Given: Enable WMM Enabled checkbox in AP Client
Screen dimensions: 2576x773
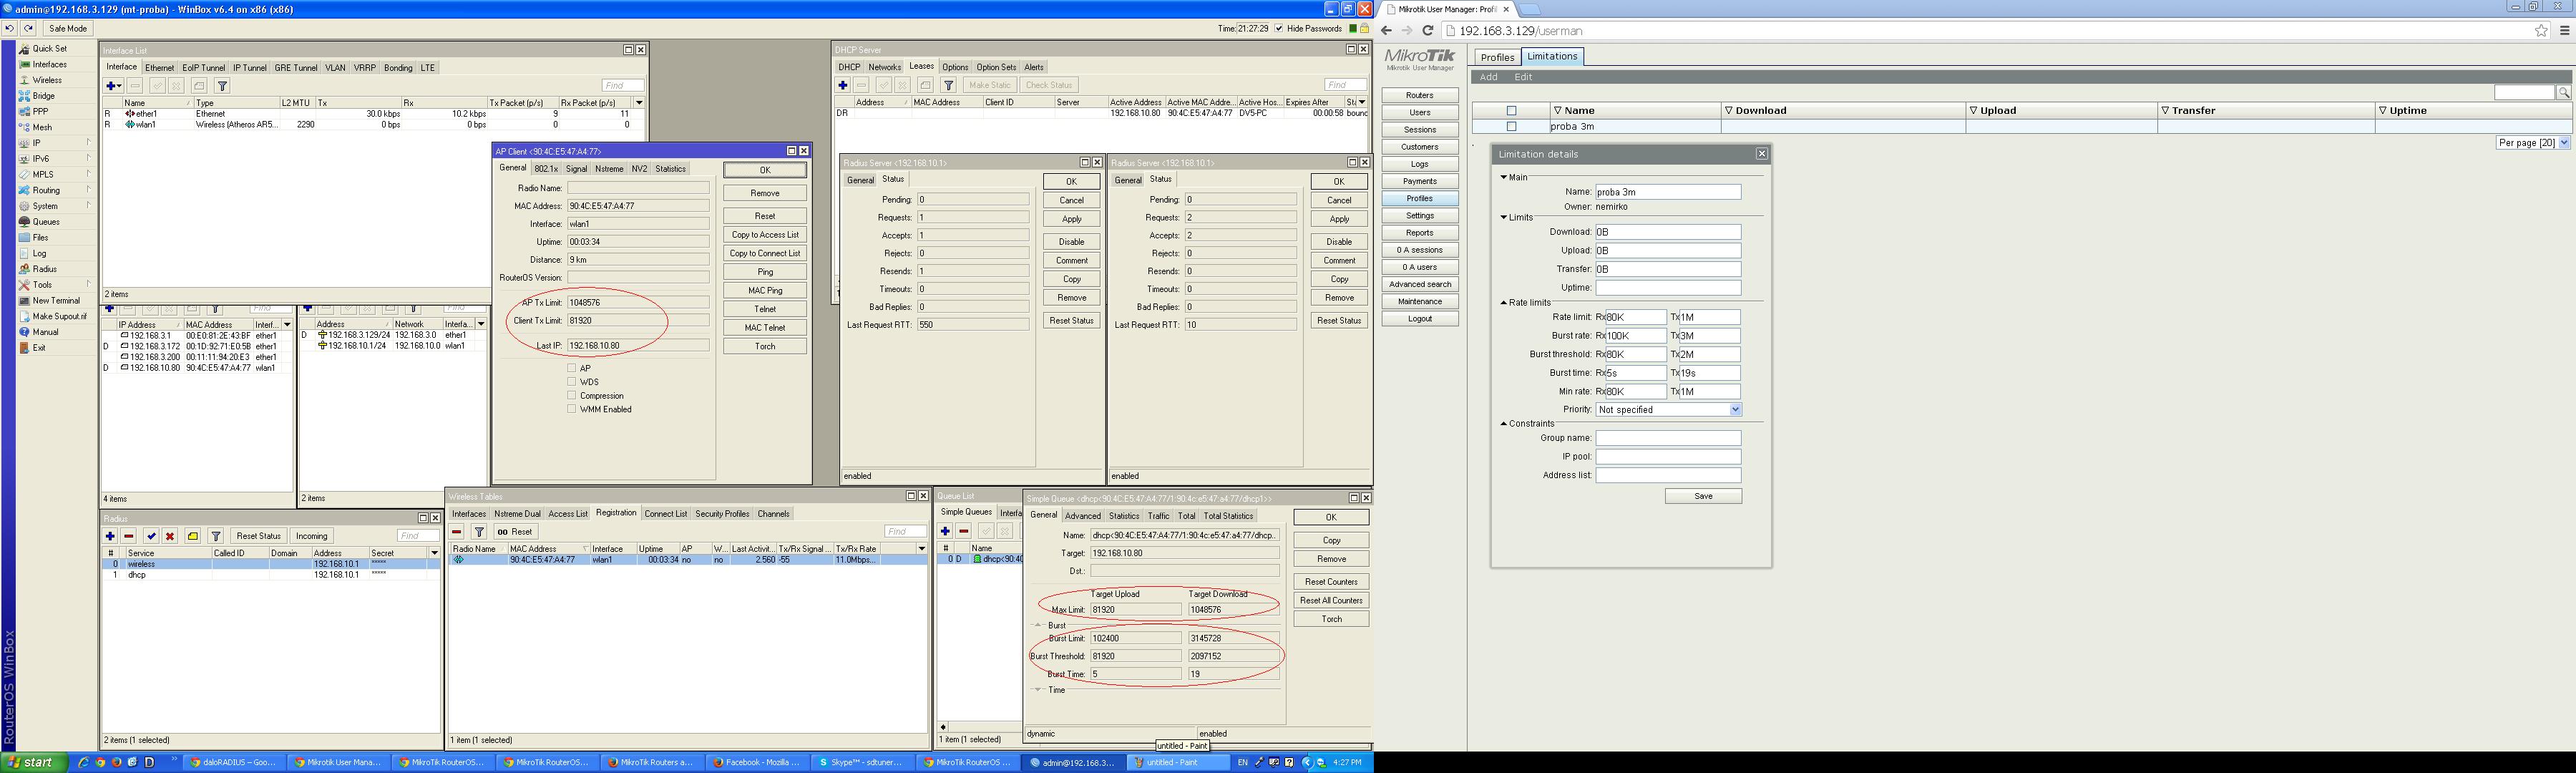Looking at the screenshot, I should point(572,409).
